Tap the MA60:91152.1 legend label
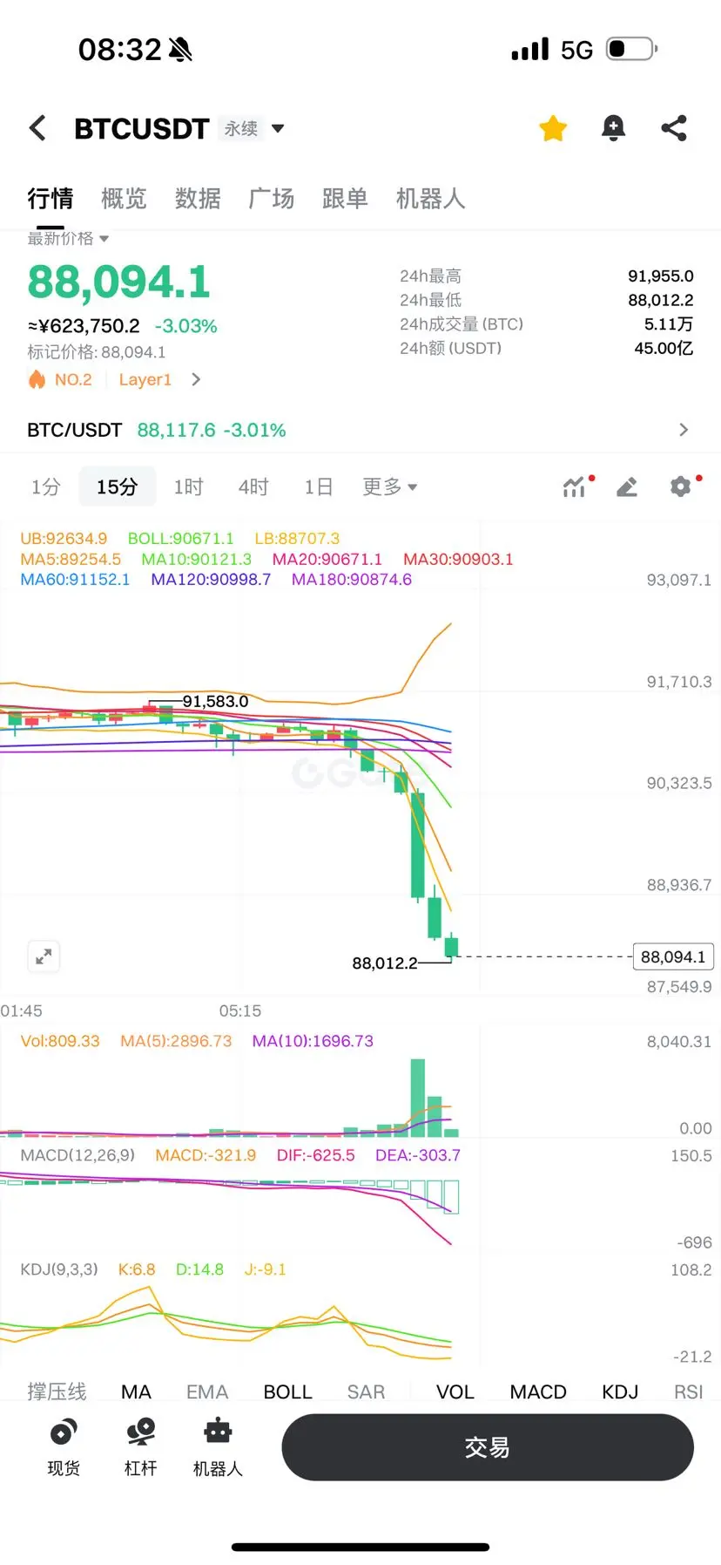The width and height of the screenshot is (721, 1565). point(75,579)
